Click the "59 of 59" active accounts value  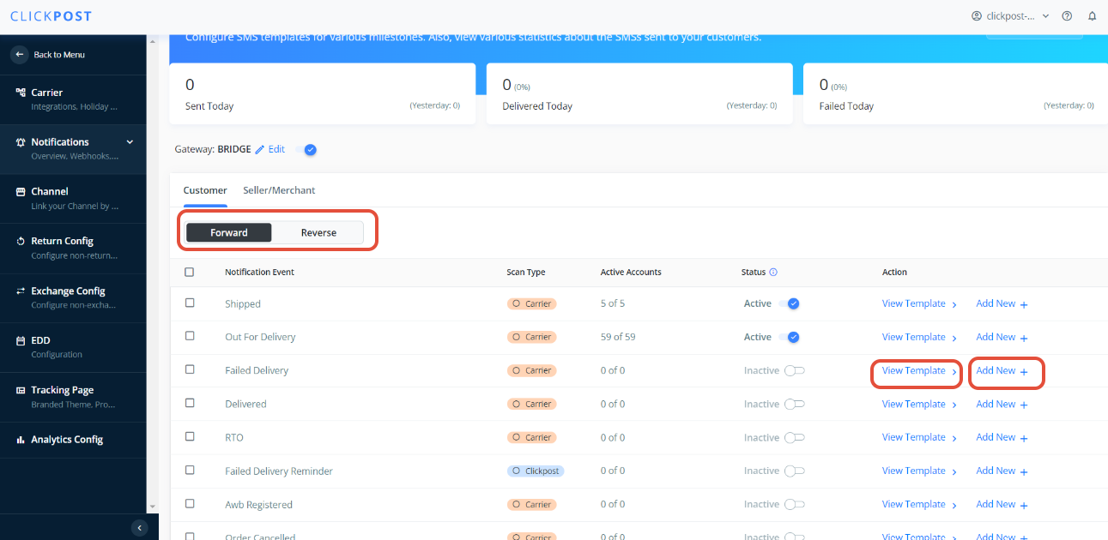(x=618, y=337)
